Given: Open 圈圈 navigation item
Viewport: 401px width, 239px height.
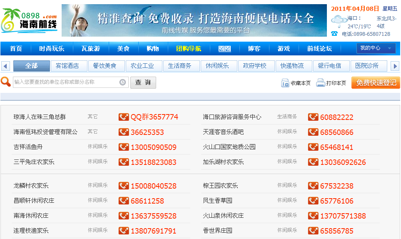Looking at the screenshot, I should (224, 49).
